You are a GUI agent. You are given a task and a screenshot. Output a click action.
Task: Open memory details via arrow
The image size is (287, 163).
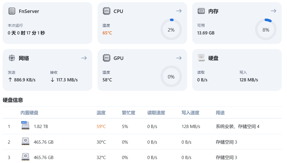point(274,11)
